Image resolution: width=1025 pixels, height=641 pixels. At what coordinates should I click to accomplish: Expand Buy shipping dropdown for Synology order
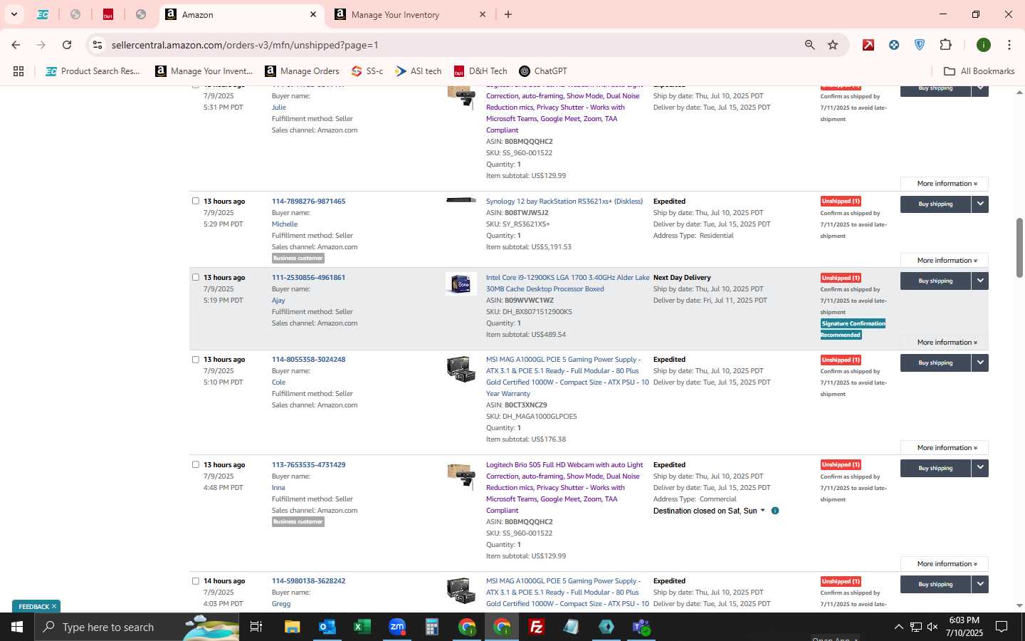[x=980, y=204]
